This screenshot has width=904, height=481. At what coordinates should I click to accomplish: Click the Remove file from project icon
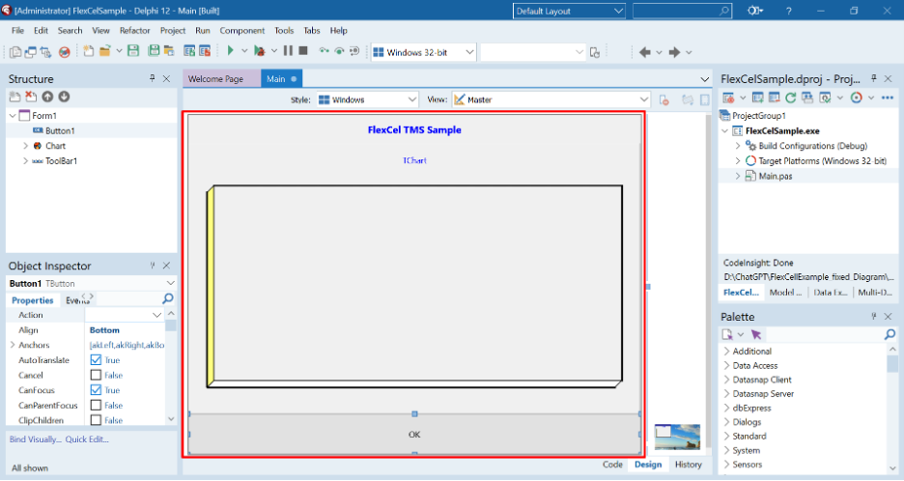pos(205,51)
